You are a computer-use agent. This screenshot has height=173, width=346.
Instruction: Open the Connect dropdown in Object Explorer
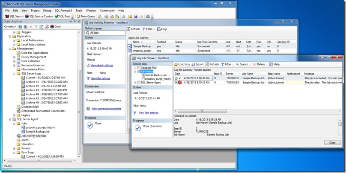(10, 26)
